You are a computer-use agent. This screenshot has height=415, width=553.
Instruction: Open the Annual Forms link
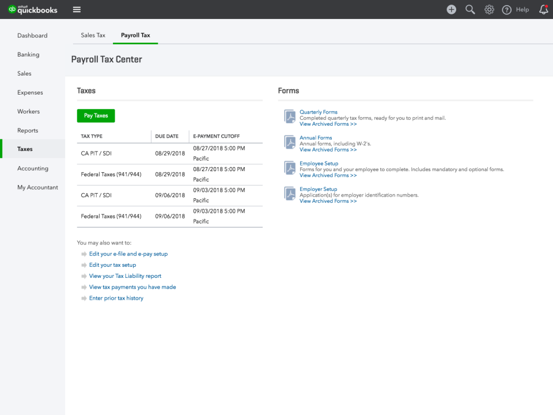click(315, 137)
